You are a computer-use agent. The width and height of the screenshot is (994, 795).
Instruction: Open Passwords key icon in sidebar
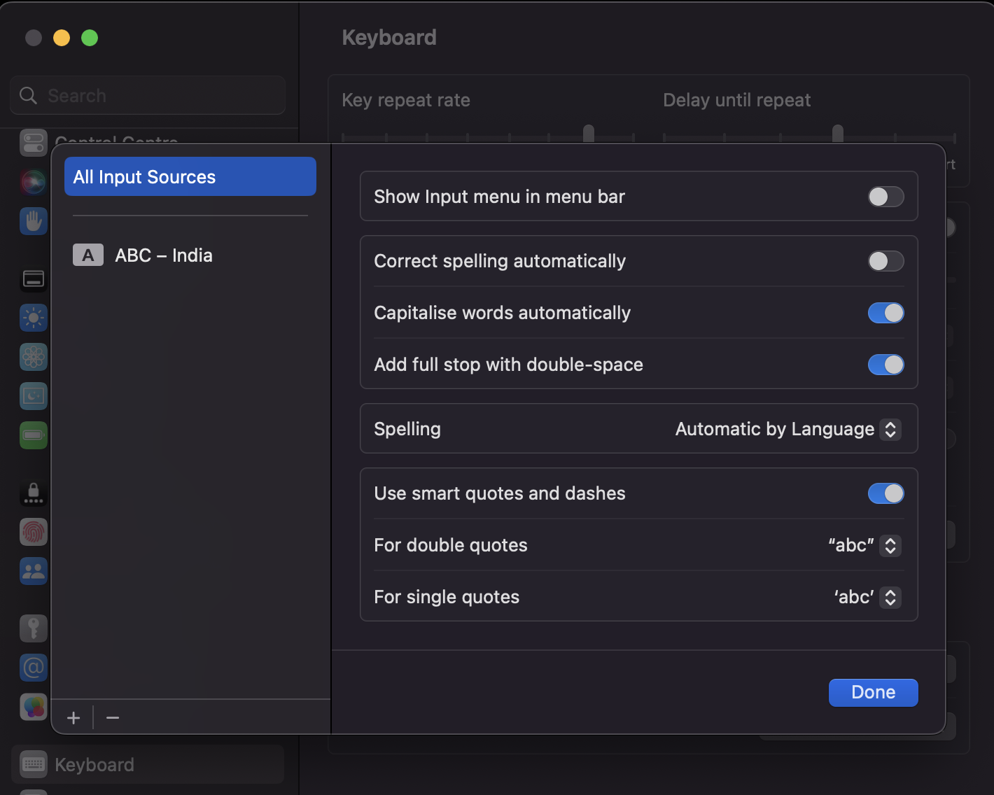click(x=33, y=628)
